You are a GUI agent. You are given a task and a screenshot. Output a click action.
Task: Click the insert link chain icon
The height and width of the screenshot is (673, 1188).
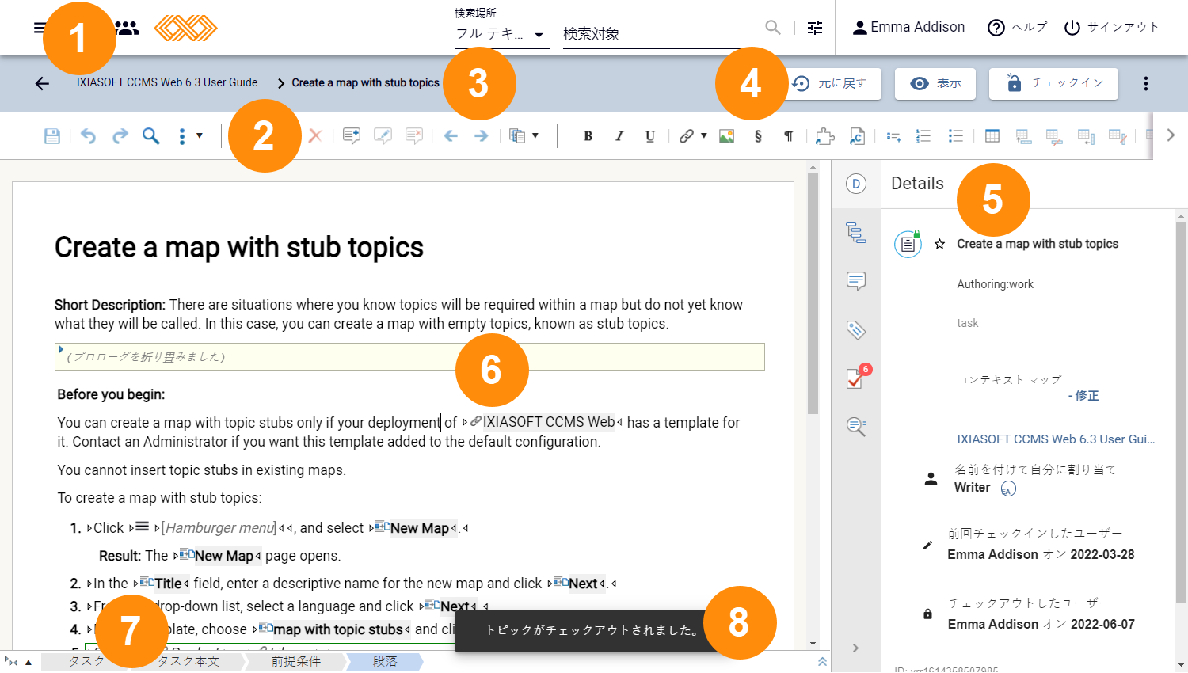click(686, 136)
